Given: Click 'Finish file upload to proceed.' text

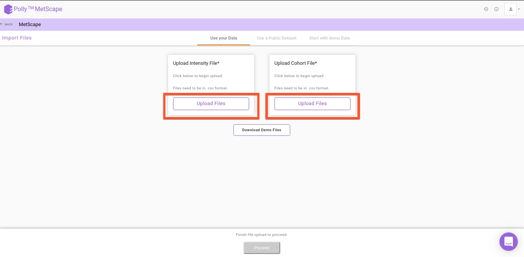Looking at the screenshot, I should click(262, 235).
